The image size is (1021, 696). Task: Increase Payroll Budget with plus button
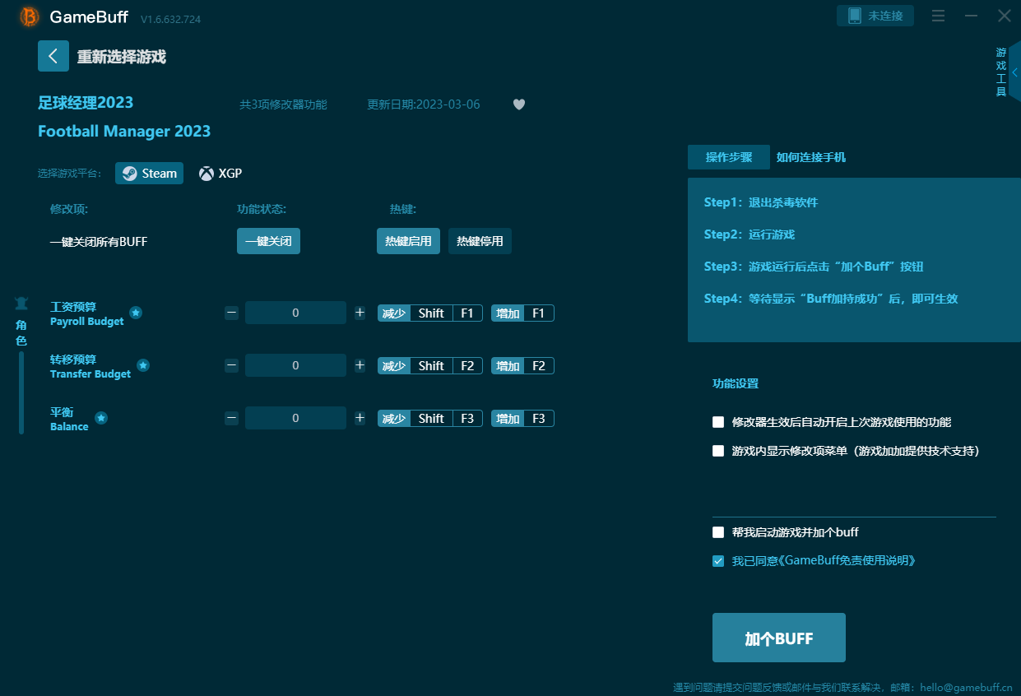360,313
